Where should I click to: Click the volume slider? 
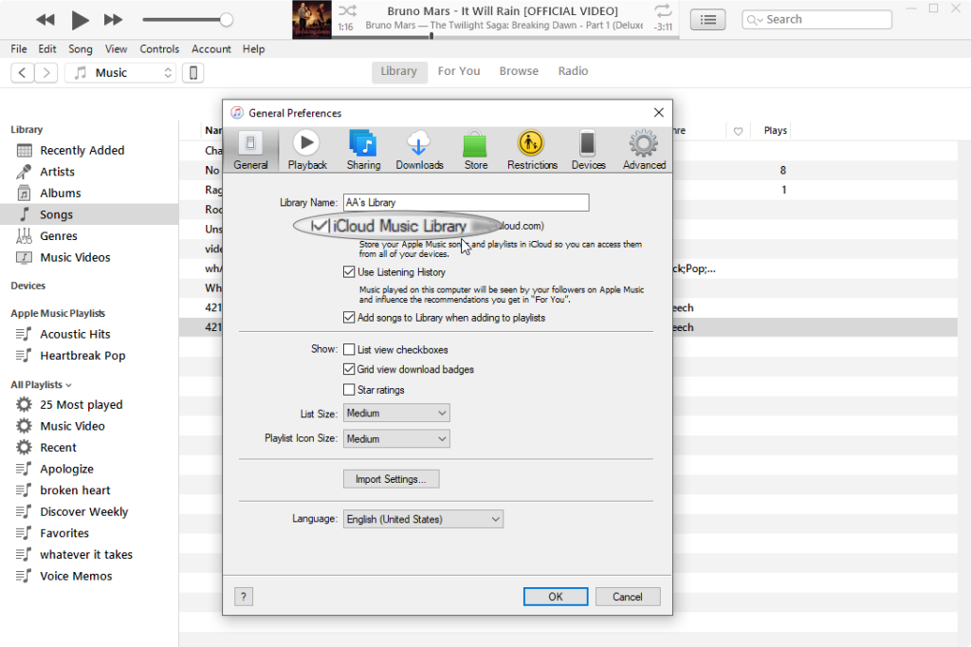pos(185,20)
